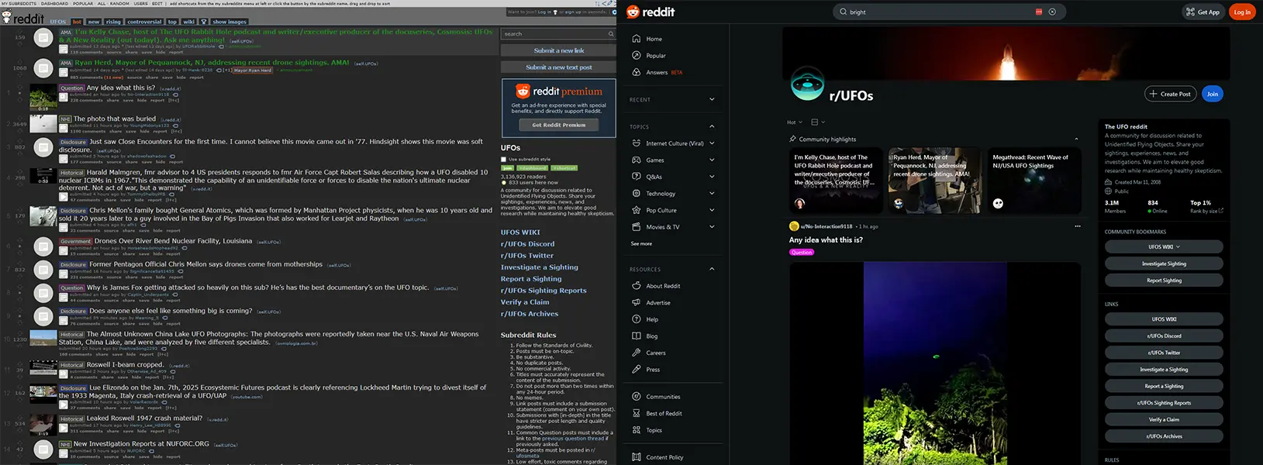Open the Megathread NJ/USA UFO Sightings highlight card

pyautogui.click(x=1034, y=180)
